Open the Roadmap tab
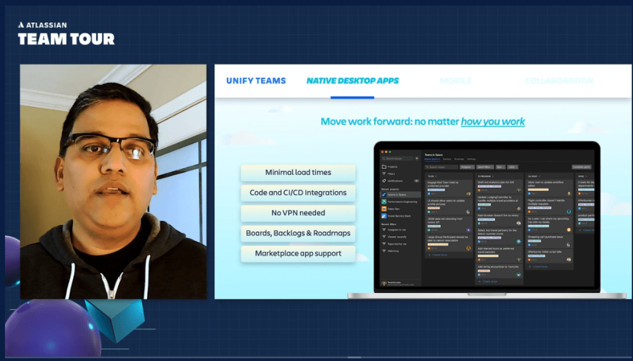This screenshot has height=361, width=633. click(x=458, y=159)
